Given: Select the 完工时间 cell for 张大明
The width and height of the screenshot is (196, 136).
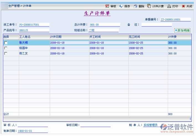Looking at the screenshot, I should [x=148, y=43].
